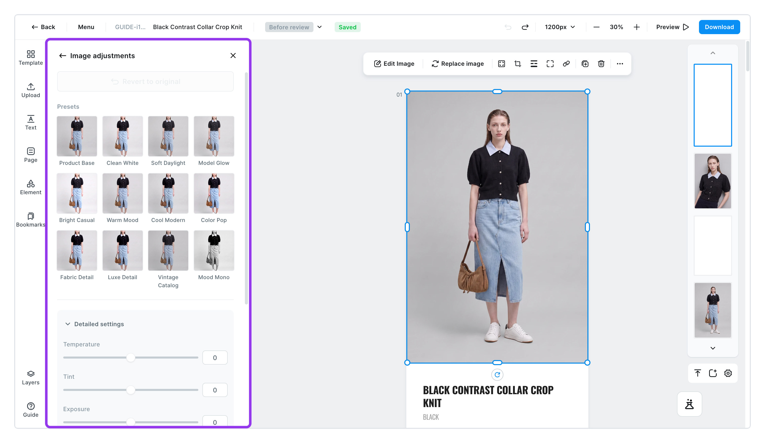
Task: Open the Element sidebar panel
Action: (x=31, y=187)
